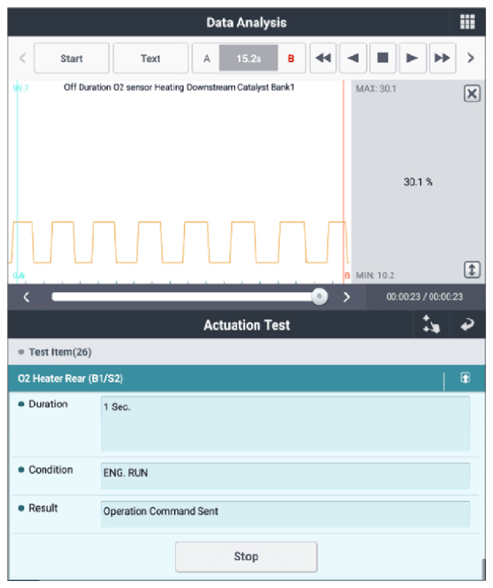Click the return arrow icon in Actuation Test

pyautogui.click(x=468, y=326)
